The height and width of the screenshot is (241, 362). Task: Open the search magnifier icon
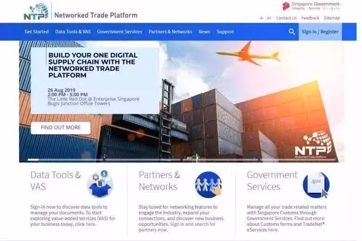(292, 32)
